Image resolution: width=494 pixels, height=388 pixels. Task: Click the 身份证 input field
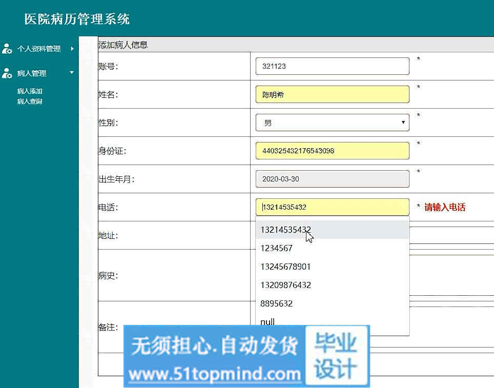[x=333, y=151]
